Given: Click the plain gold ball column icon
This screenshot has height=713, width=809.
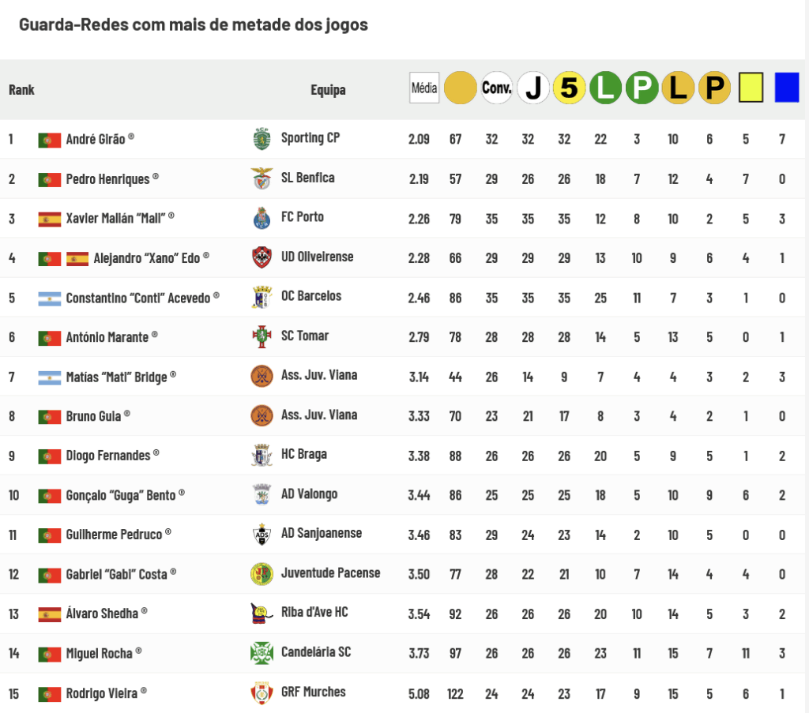Looking at the screenshot, I should pyautogui.click(x=461, y=88).
